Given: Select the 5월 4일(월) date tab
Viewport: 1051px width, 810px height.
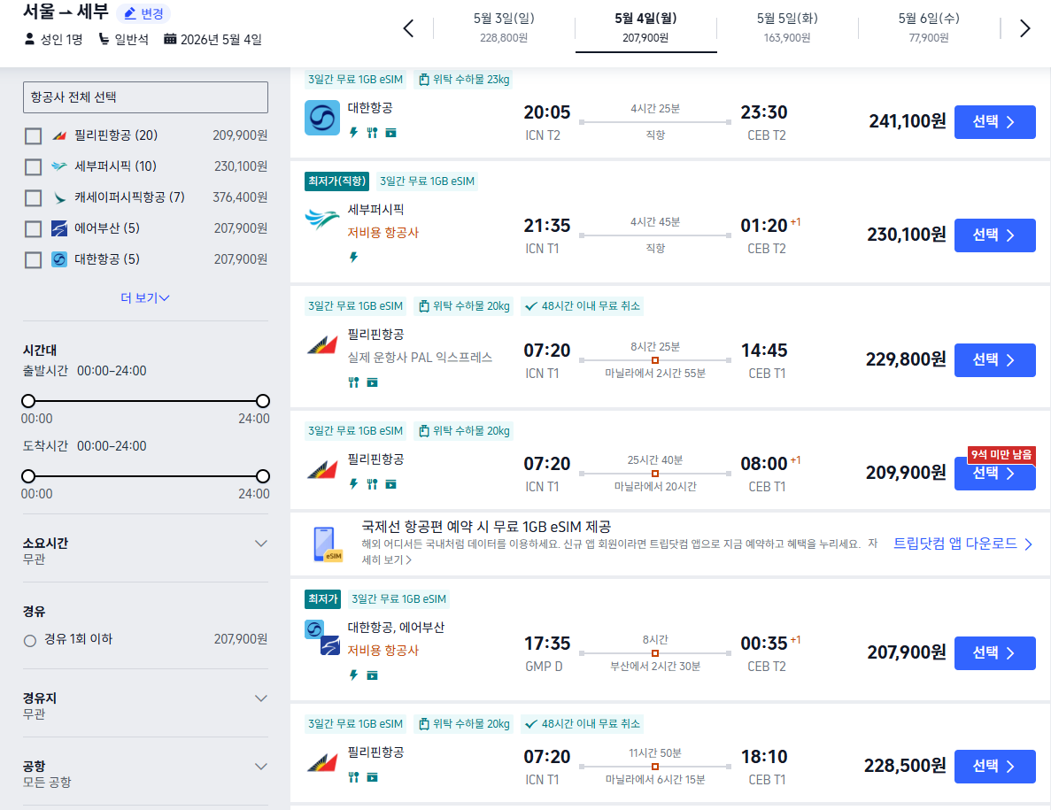Looking at the screenshot, I should pos(645,27).
